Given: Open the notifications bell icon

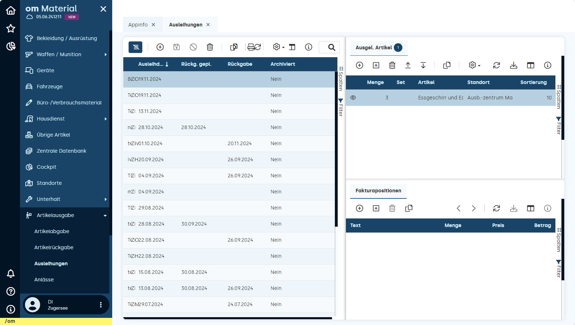Looking at the screenshot, I should (x=11, y=274).
